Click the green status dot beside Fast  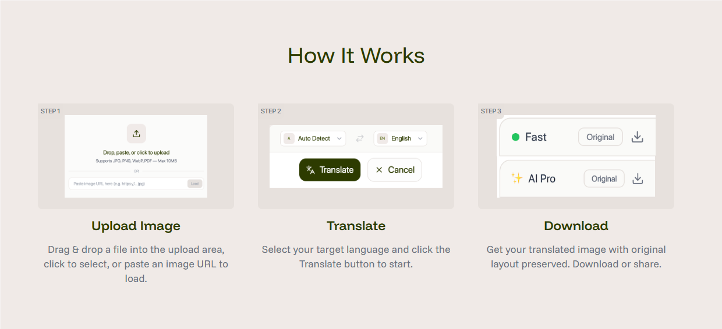click(515, 137)
